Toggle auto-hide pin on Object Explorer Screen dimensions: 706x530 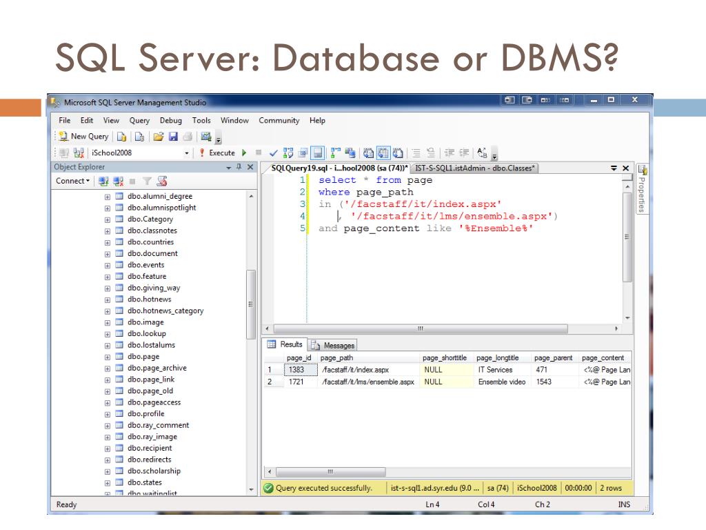239,167
